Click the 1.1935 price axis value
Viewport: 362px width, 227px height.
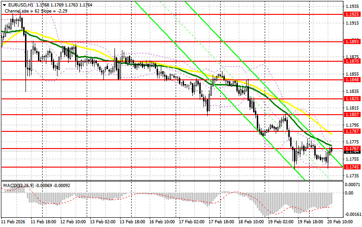tap(352, 6)
